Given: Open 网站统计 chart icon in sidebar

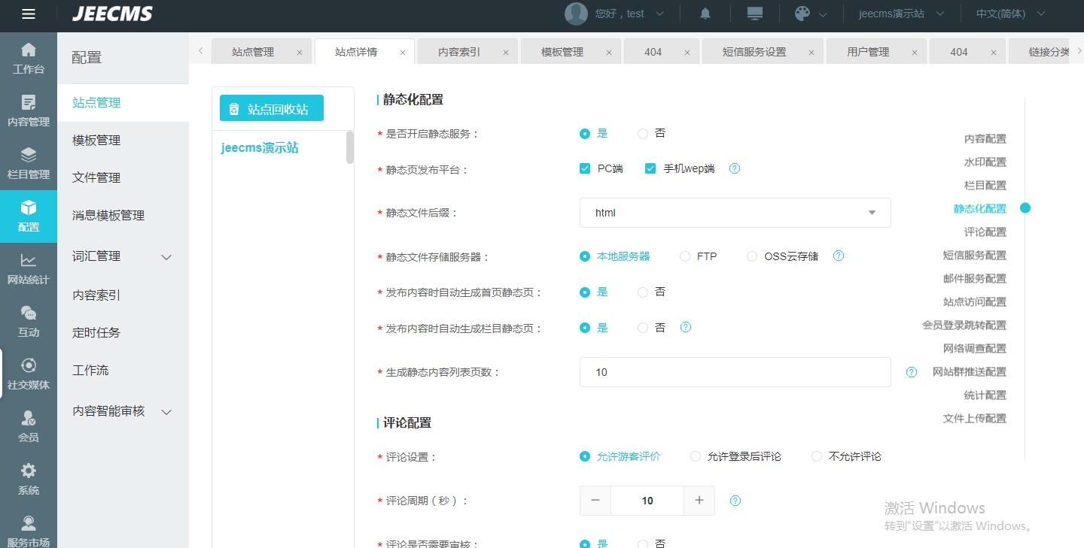Looking at the screenshot, I should coord(28,268).
